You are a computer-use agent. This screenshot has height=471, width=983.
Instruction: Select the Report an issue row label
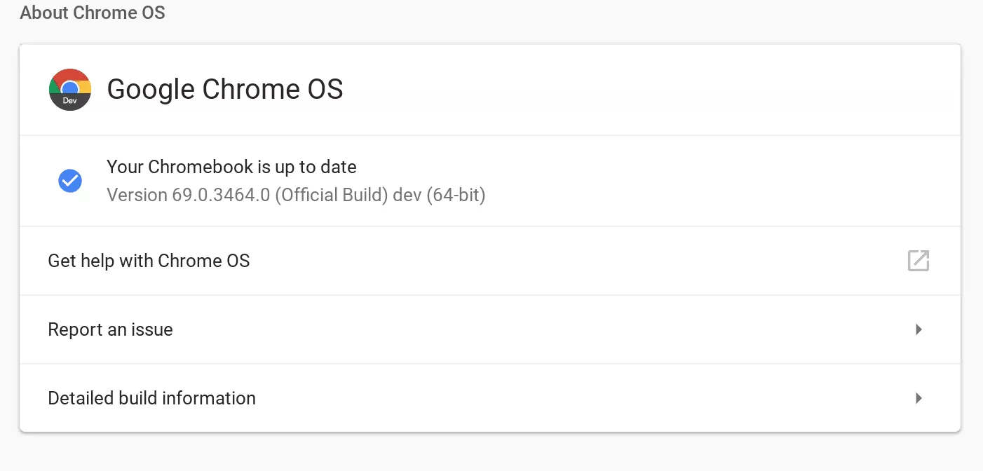[x=110, y=329]
